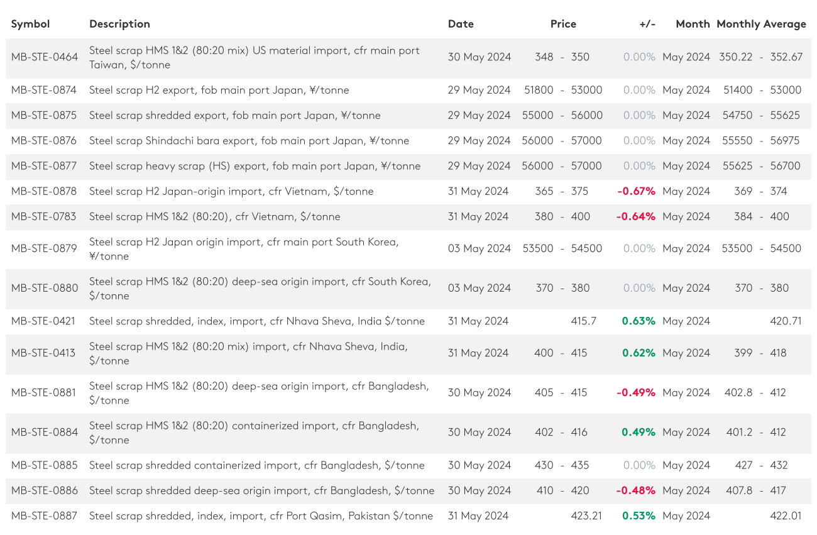The height and width of the screenshot is (535, 817).
Task: Click HMS 1&2 (80:20), cfr Vietnam description
Action: click(214, 216)
